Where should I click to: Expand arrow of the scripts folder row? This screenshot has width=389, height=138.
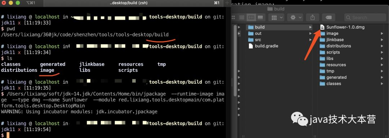382,52
